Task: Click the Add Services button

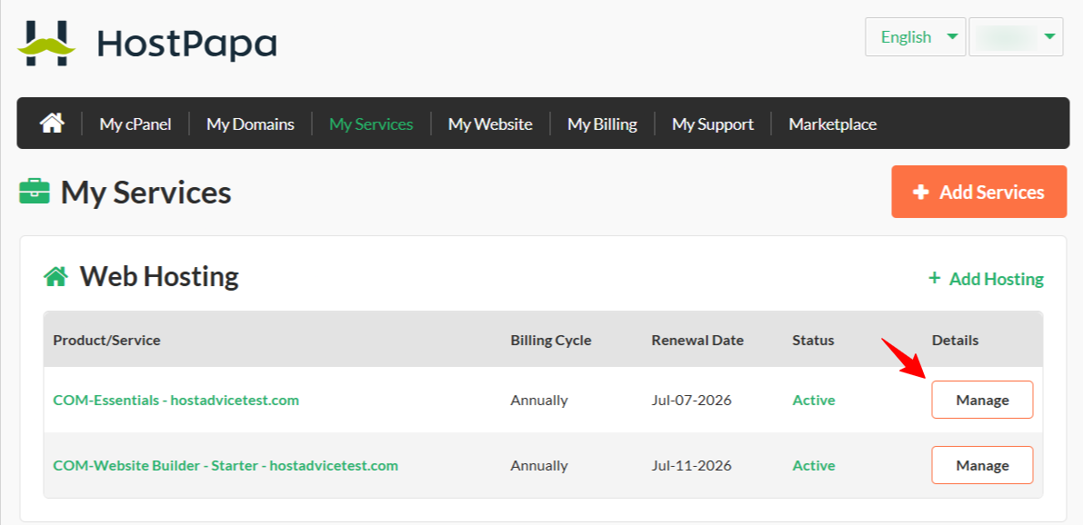Action: pyautogui.click(x=978, y=192)
